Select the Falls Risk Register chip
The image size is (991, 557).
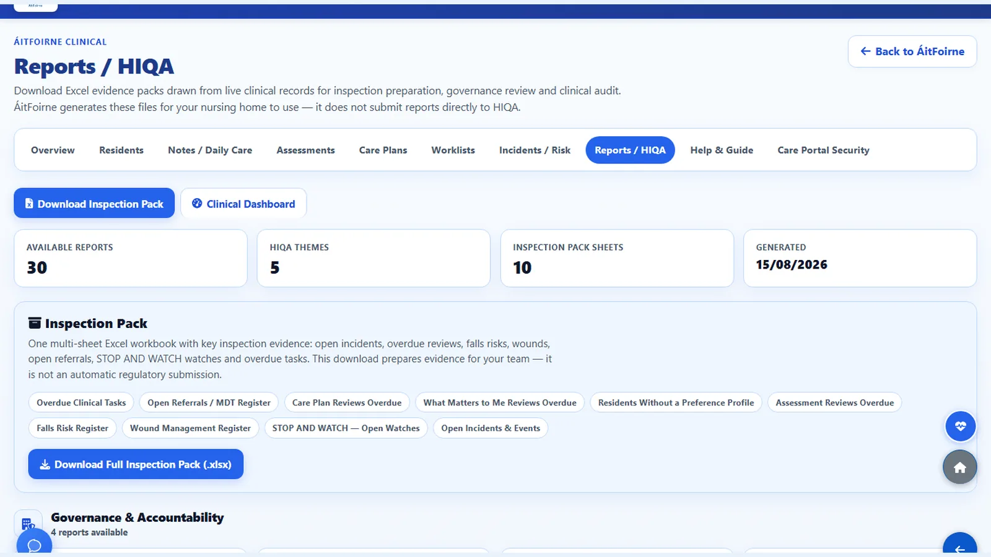[72, 428]
